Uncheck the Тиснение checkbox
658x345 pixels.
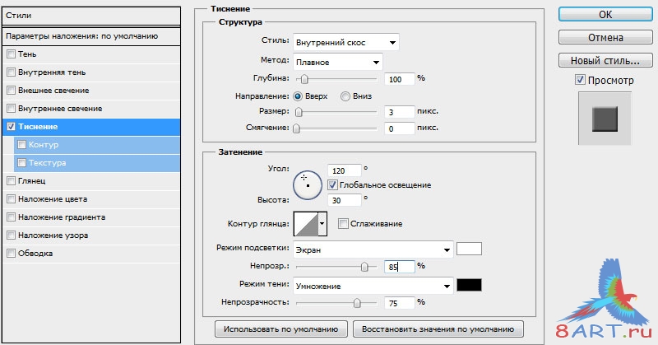tap(12, 127)
